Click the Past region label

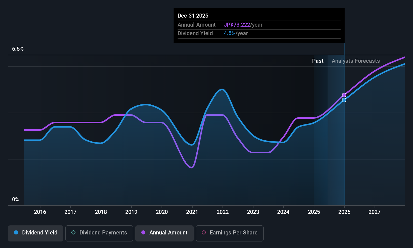coord(318,61)
